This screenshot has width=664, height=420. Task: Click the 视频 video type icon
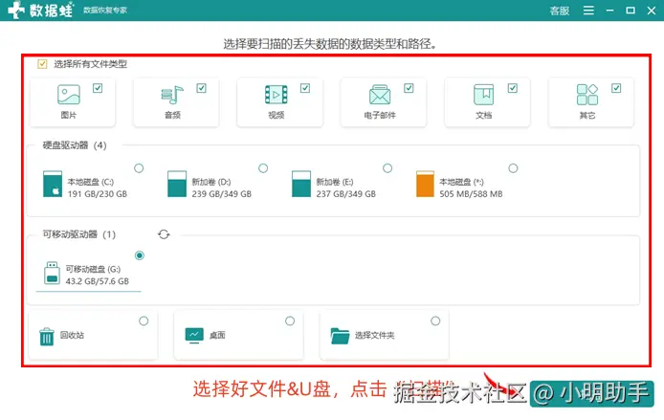(277, 95)
